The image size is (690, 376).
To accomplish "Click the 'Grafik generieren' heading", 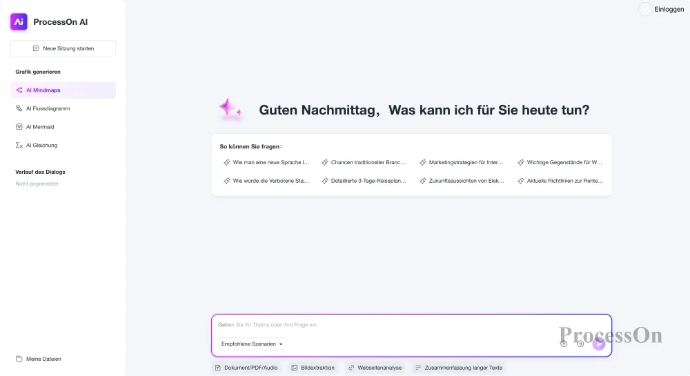I will pyautogui.click(x=38, y=72).
